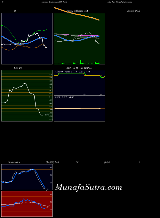The width and height of the screenshot is (160, 218).
Task: Open the Price, Volume, MA chart panel
Action: pyautogui.click(x=79, y=39)
